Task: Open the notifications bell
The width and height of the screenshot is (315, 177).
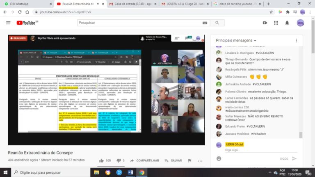Action: coord(287,23)
